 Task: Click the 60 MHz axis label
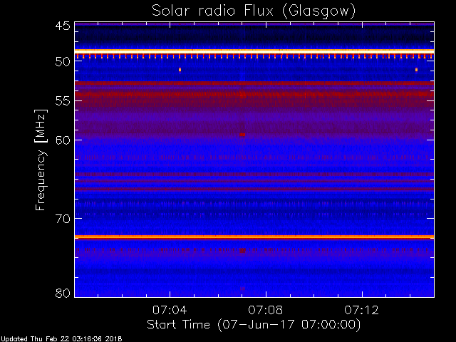pyautogui.click(x=63, y=140)
